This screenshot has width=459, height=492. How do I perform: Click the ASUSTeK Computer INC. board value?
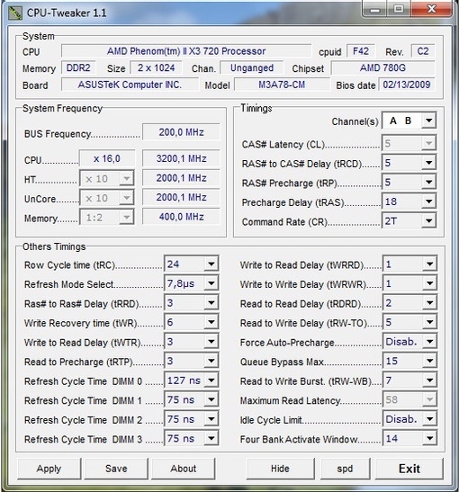tap(130, 85)
